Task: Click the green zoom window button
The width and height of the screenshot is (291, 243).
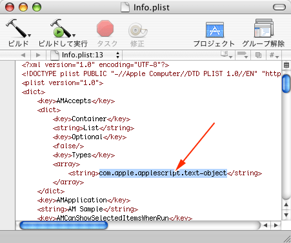Action: point(37,7)
